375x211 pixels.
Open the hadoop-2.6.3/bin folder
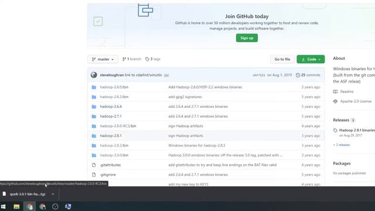[114, 97]
